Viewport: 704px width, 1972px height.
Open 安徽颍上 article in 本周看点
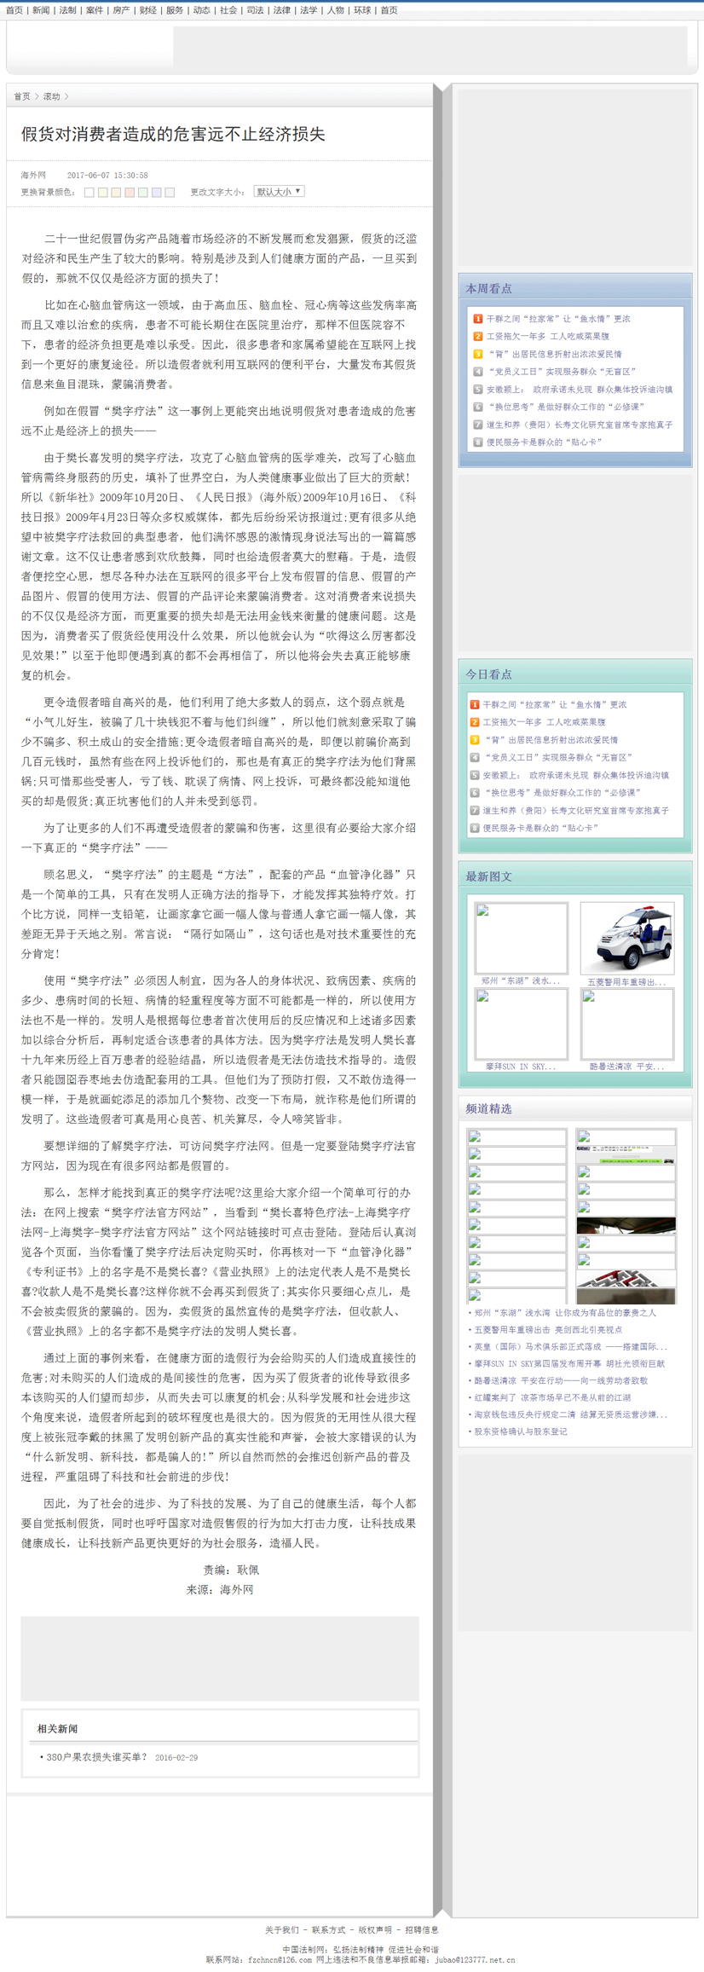point(580,390)
